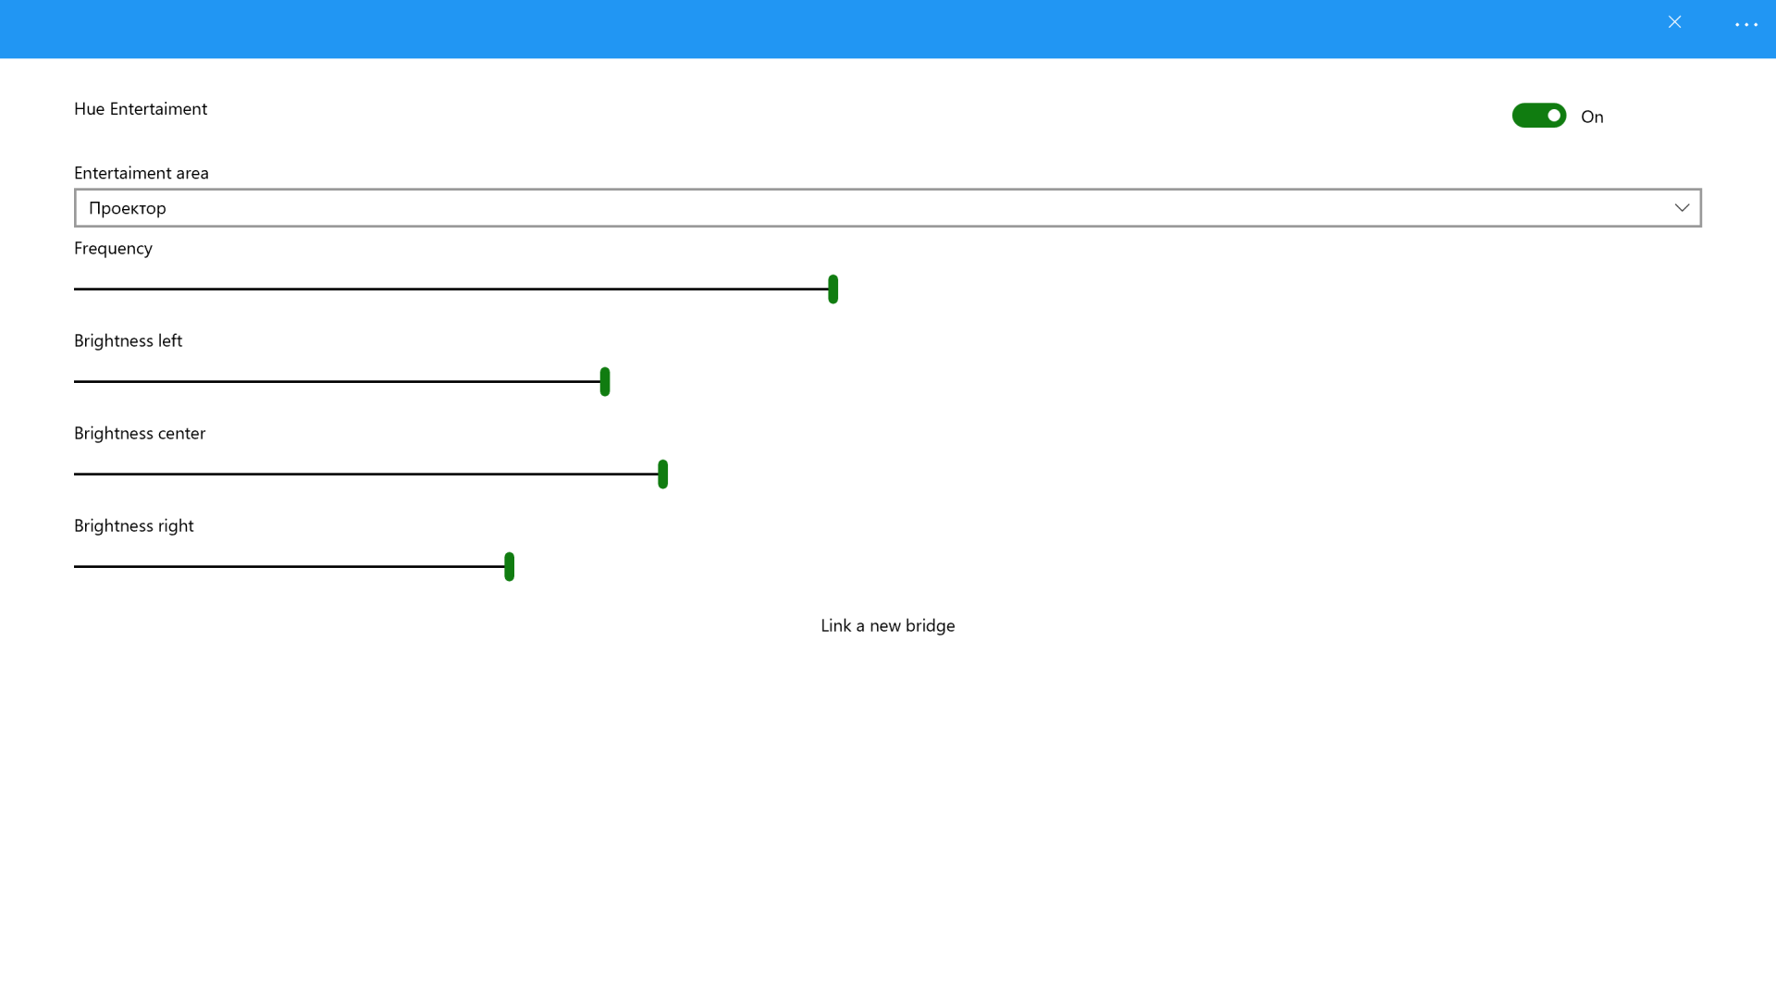Click the blue title bar area
The height and width of the screenshot is (999, 1776).
pyautogui.click(x=832, y=29)
